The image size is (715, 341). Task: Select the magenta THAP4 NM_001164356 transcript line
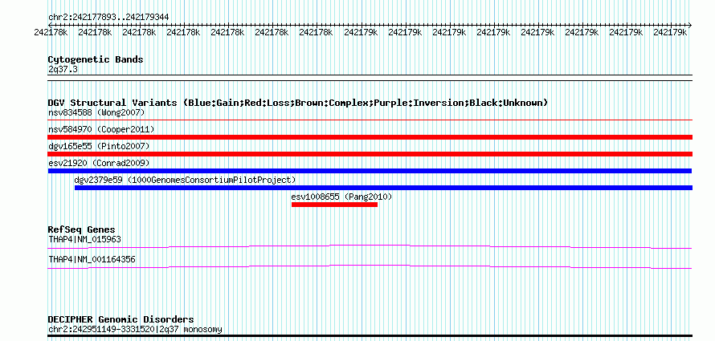[x=370, y=267]
